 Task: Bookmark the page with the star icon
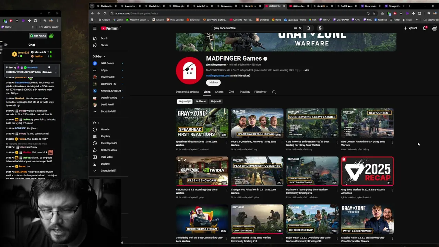pyautogui.click(x=374, y=13)
